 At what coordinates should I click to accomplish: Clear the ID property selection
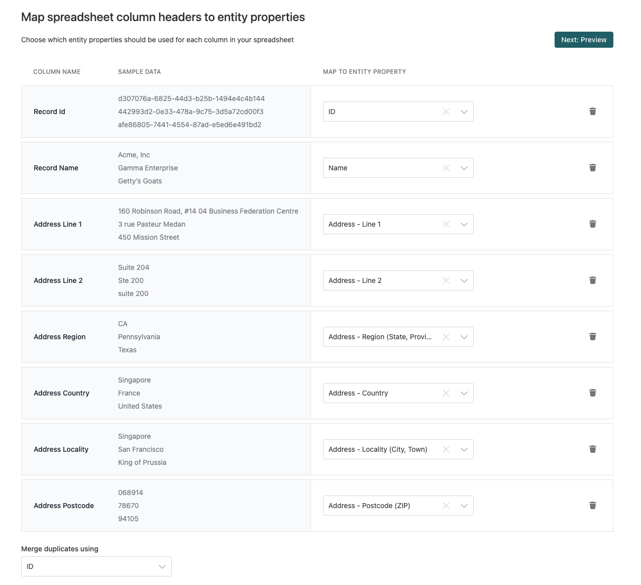coord(446,112)
